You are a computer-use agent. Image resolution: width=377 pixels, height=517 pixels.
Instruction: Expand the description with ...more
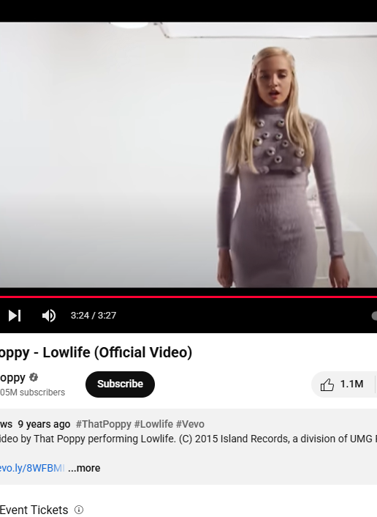(x=84, y=468)
